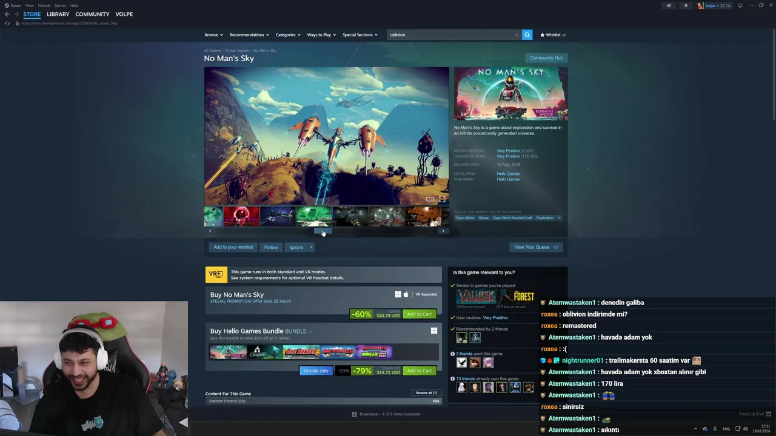Expand the Categories menu
The image size is (776, 436).
(288, 35)
